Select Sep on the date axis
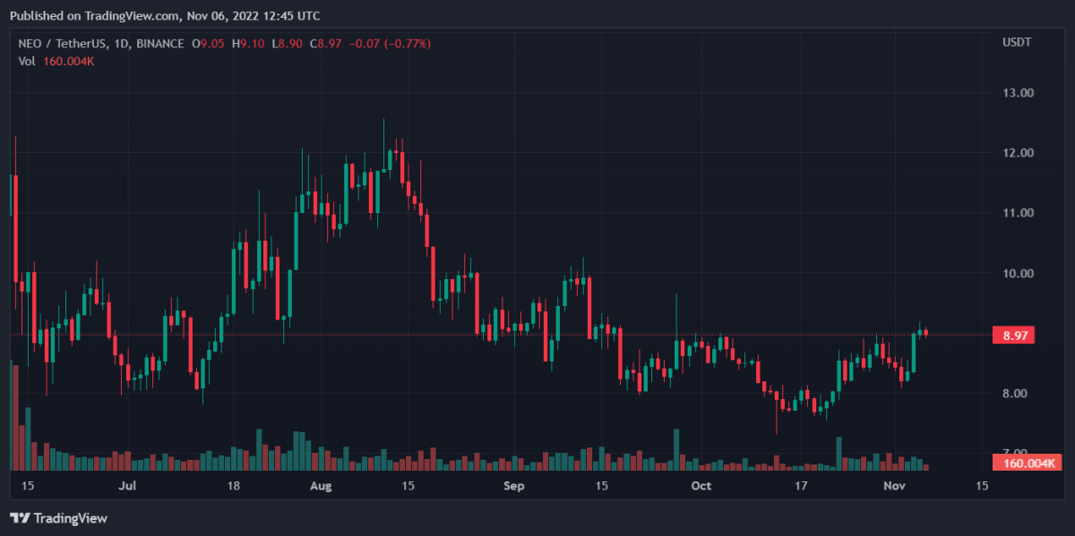 [x=513, y=486]
